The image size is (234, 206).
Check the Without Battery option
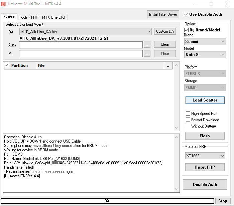coord(188,126)
